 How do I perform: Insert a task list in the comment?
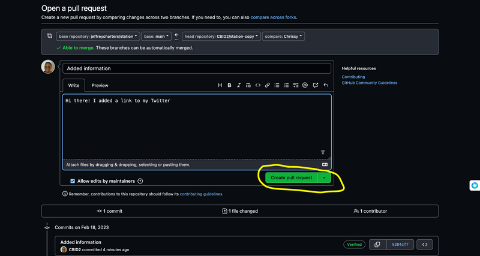click(296, 86)
